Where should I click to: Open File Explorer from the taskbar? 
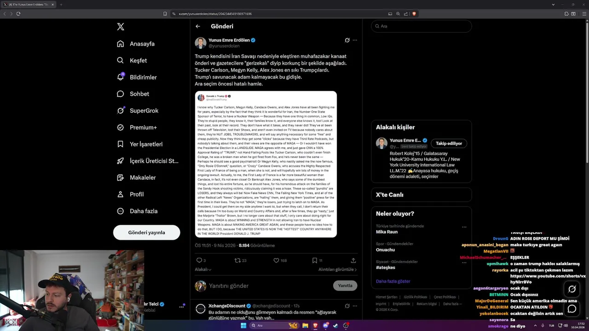tap(305, 325)
